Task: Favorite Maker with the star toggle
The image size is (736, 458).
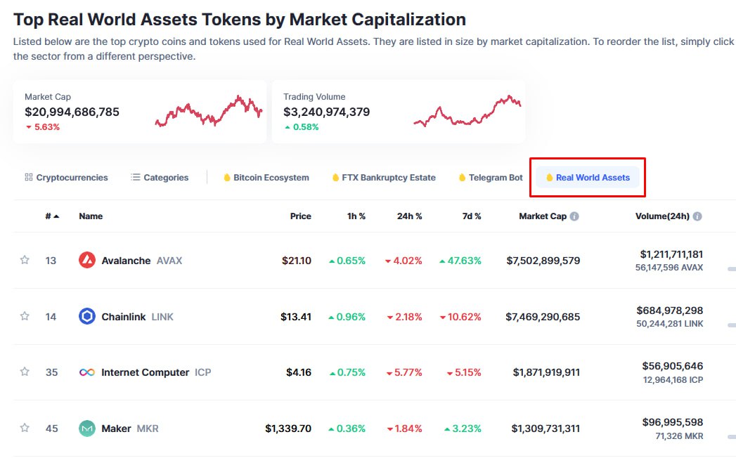Action: [25, 428]
